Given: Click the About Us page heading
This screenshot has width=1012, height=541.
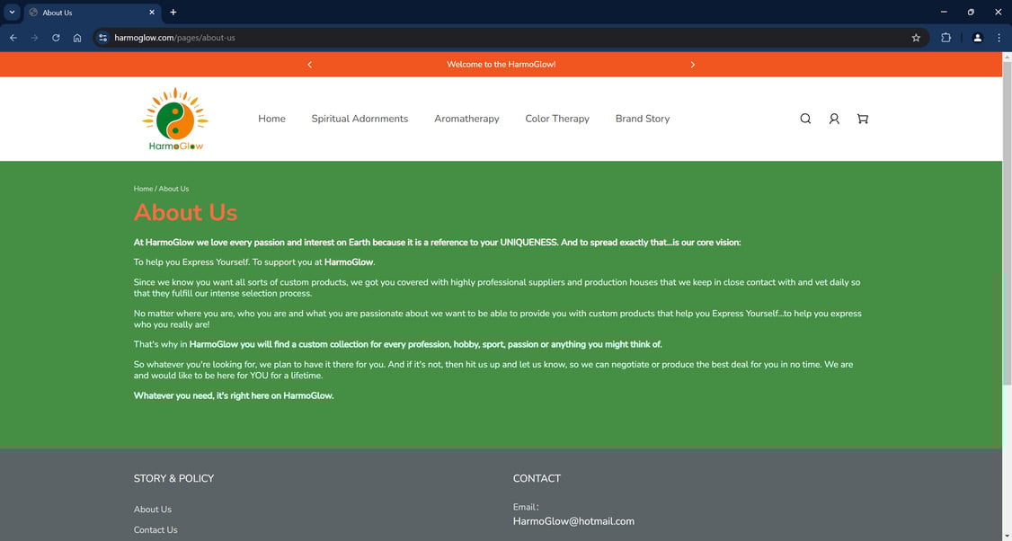Looking at the screenshot, I should point(186,212).
